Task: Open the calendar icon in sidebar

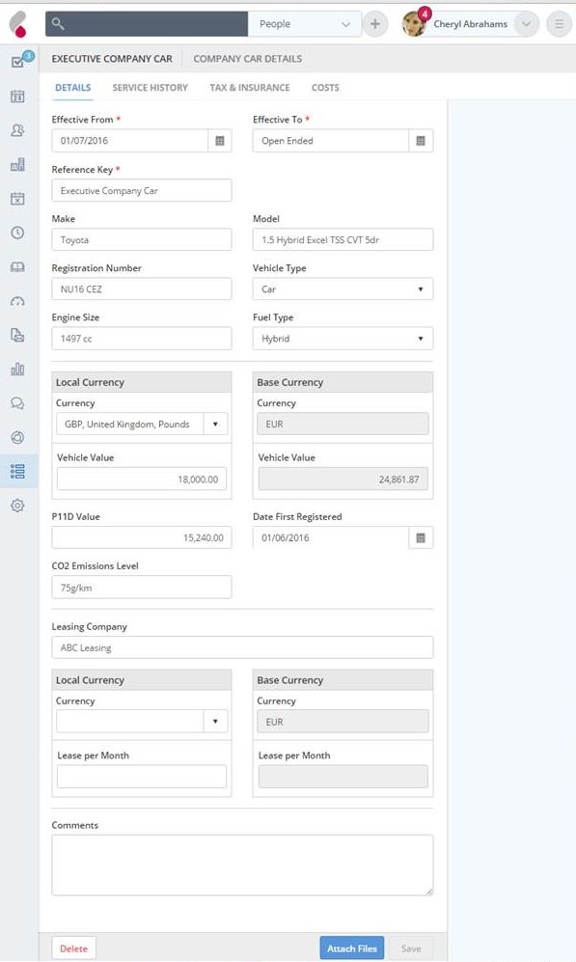Action: (17, 96)
